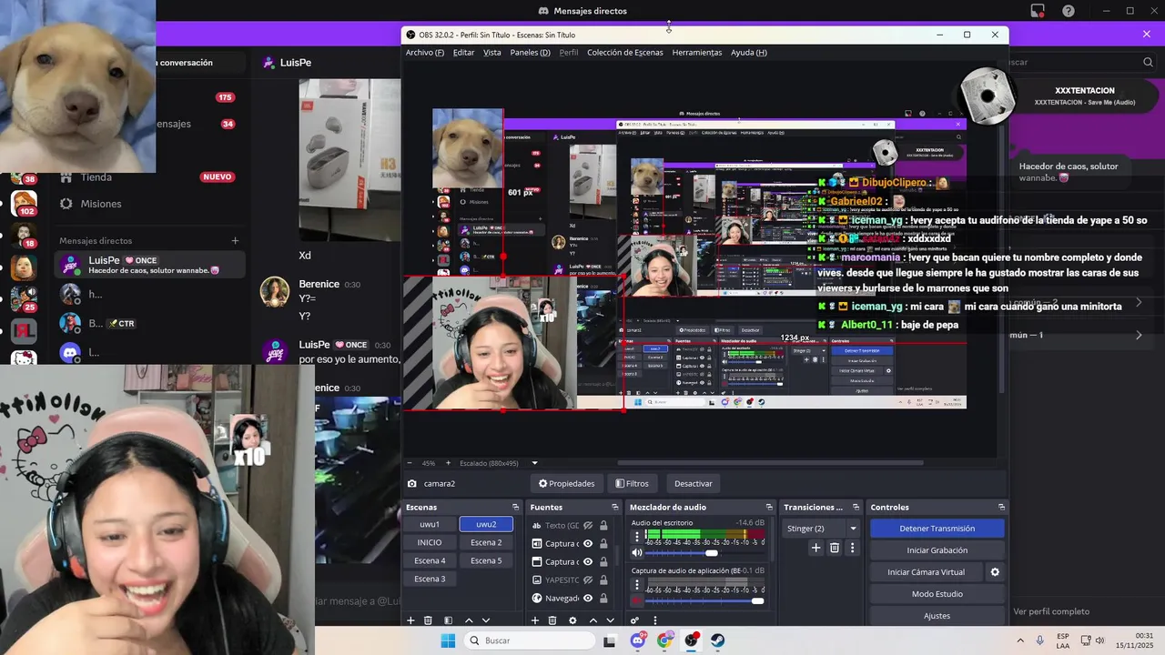The image size is (1165, 655).
Task: Hide the first Captura source eye icon
Action: point(588,544)
